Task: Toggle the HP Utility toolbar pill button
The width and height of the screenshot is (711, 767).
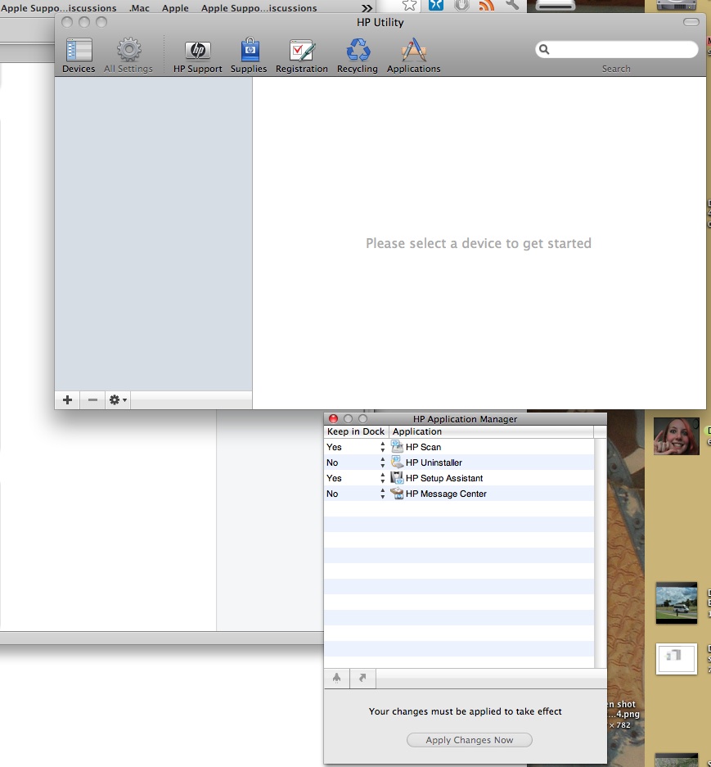Action: tap(691, 22)
